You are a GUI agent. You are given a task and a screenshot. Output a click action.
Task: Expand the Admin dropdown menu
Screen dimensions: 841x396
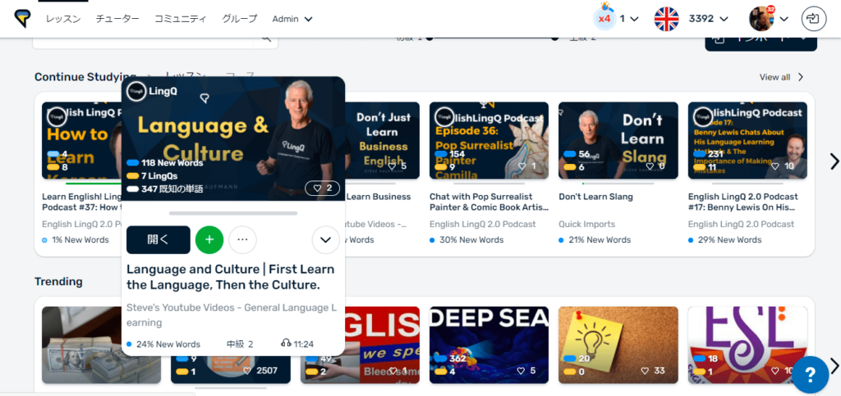(292, 19)
